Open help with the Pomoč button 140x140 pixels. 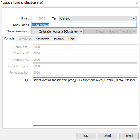129,136
